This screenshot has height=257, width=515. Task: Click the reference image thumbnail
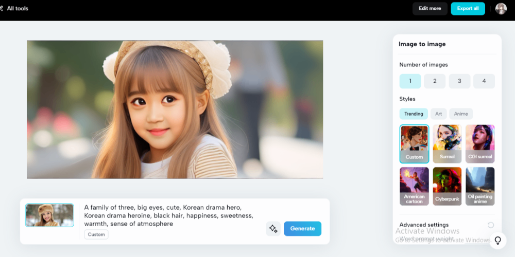click(x=49, y=215)
